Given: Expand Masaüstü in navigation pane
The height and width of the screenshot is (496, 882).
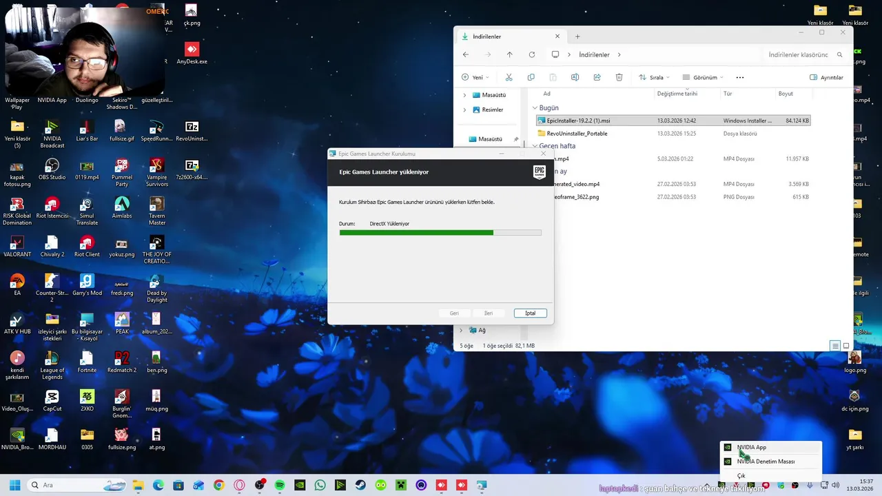Looking at the screenshot, I should [464, 95].
